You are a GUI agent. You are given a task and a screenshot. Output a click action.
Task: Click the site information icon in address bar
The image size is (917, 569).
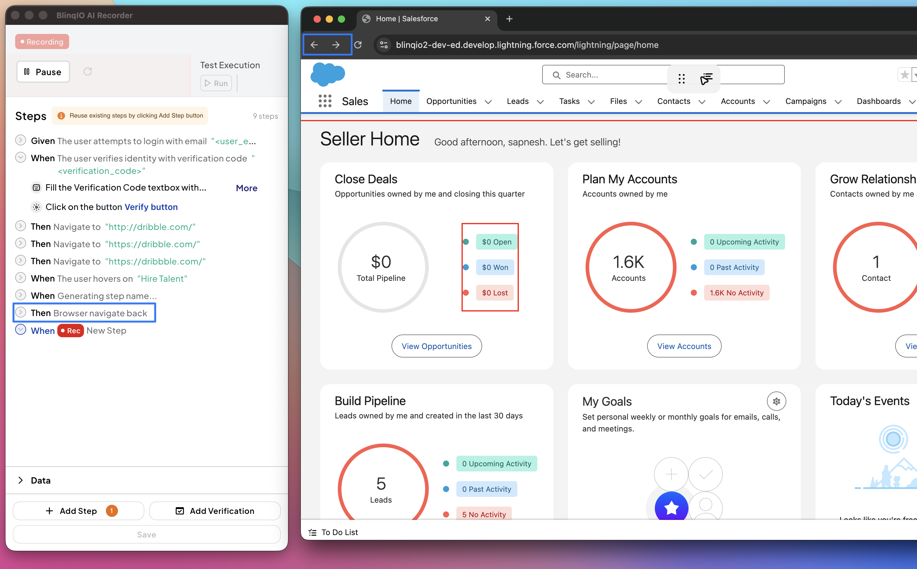coord(384,45)
